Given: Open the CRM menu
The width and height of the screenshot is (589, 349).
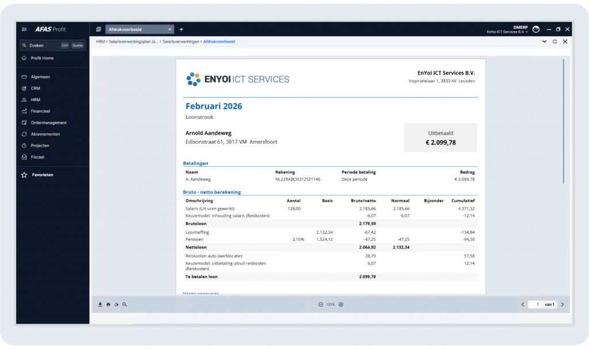Looking at the screenshot, I should point(35,89).
